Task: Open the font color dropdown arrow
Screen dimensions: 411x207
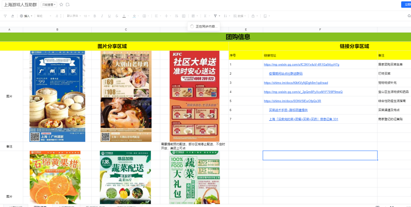Action: point(128,16)
